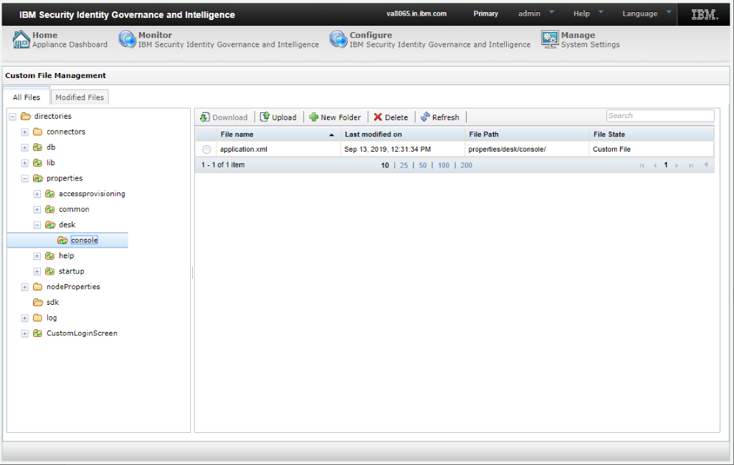Viewport: 734px width, 465px height.
Task: Show 25 items per page
Action: pyautogui.click(x=404, y=165)
